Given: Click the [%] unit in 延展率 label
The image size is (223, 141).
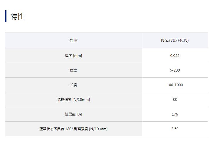Looking at the screenshot, I should (79, 114).
